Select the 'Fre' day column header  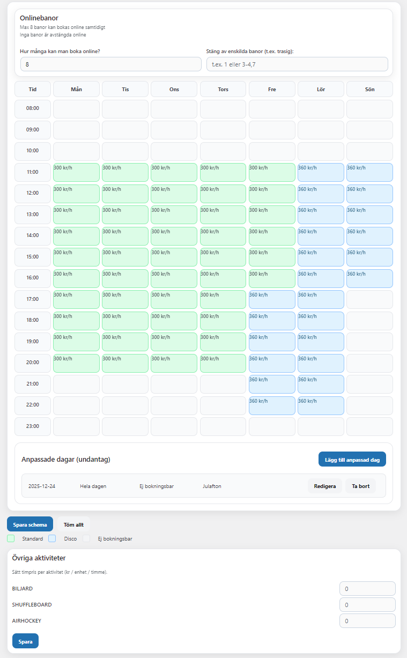272,89
